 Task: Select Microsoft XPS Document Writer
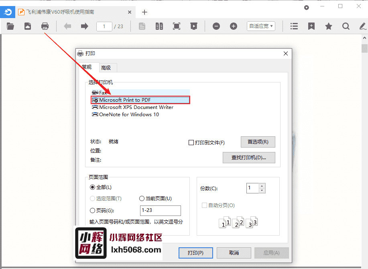[132, 107]
